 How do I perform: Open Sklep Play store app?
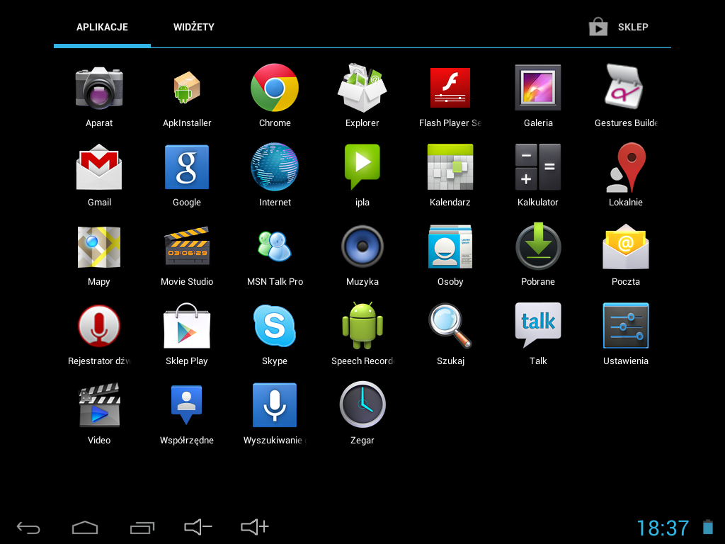(x=187, y=326)
